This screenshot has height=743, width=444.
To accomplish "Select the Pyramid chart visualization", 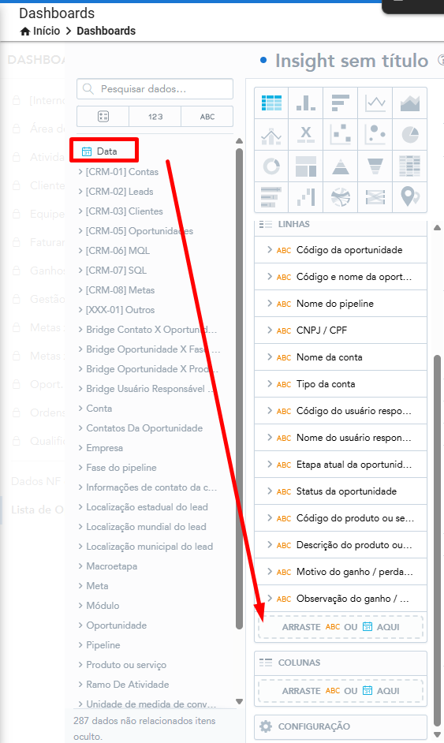I will tap(340, 166).
